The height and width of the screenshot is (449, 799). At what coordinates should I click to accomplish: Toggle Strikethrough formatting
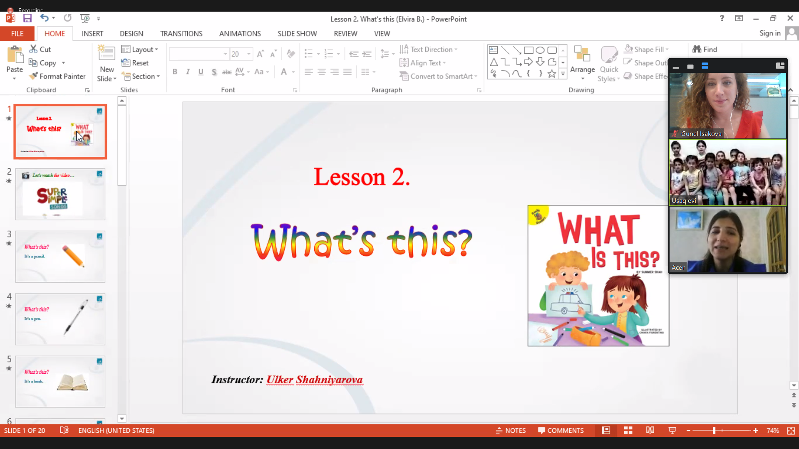227,72
